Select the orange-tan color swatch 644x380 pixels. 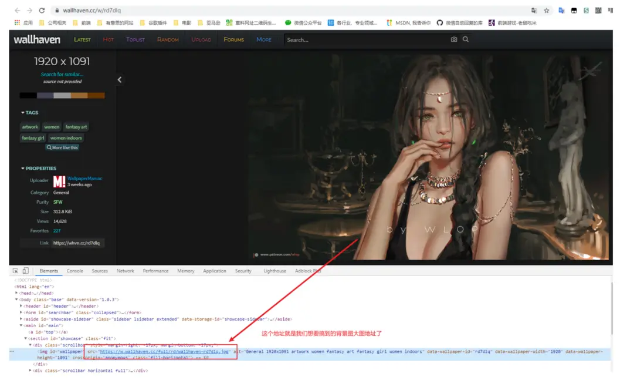(79, 95)
